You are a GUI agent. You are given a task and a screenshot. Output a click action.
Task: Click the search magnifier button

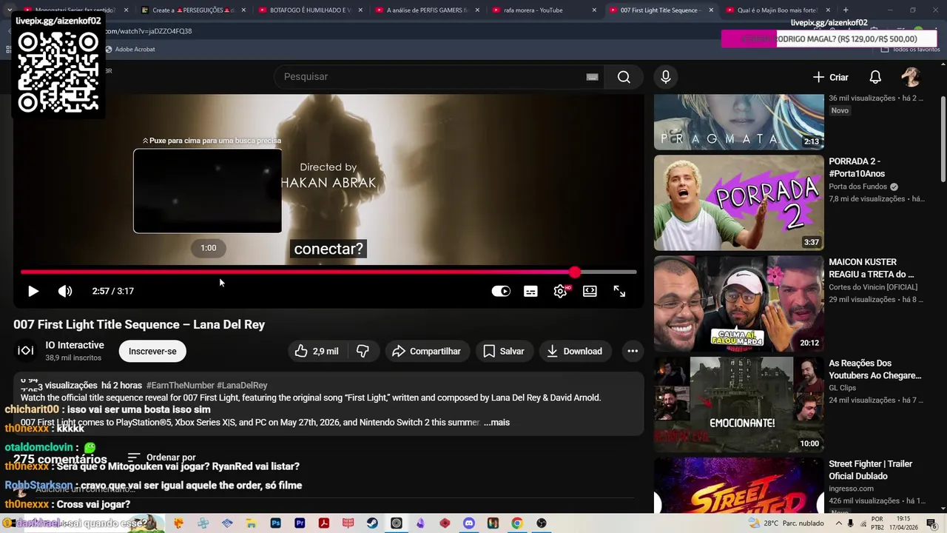point(624,77)
